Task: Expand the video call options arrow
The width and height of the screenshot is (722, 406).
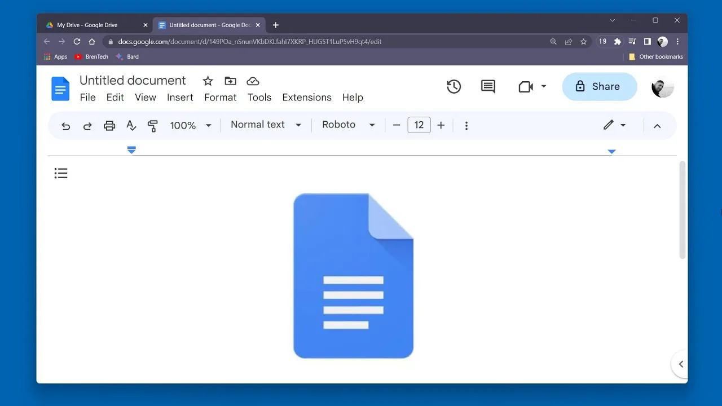Action: (544, 86)
